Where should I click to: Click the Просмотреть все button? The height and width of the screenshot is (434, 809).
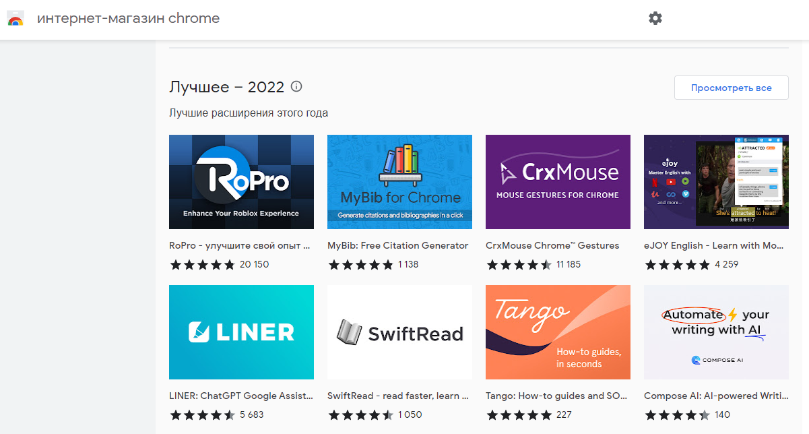[x=731, y=88]
